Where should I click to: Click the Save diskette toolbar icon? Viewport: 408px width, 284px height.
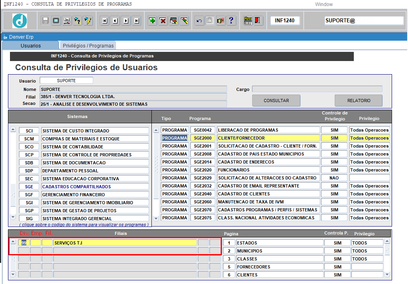tap(45, 21)
